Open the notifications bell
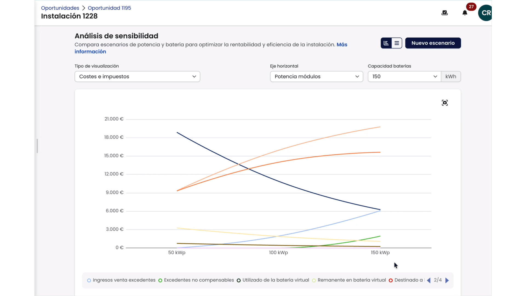526x296 pixels. pyautogui.click(x=465, y=13)
